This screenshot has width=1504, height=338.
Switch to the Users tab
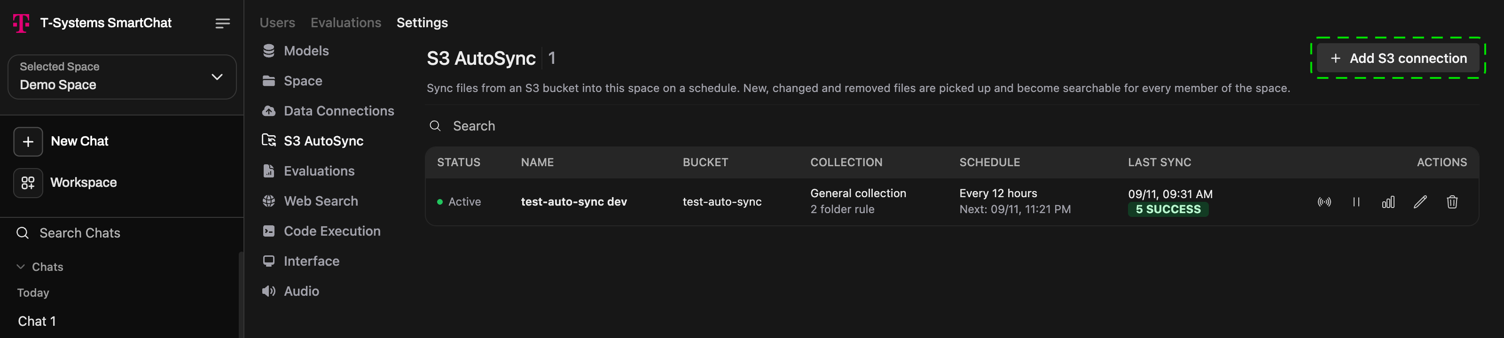(x=277, y=23)
